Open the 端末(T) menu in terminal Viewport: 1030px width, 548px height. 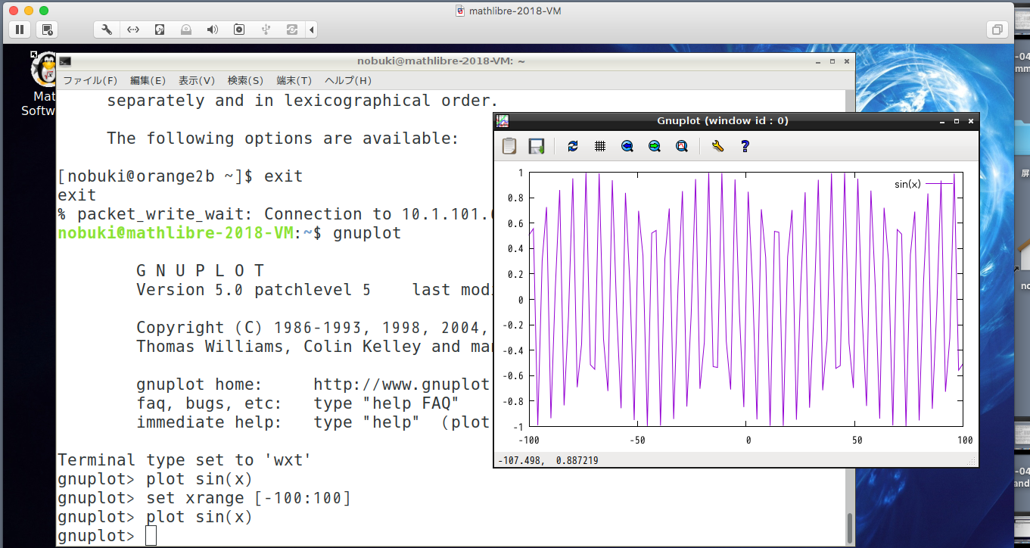pos(294,80)
